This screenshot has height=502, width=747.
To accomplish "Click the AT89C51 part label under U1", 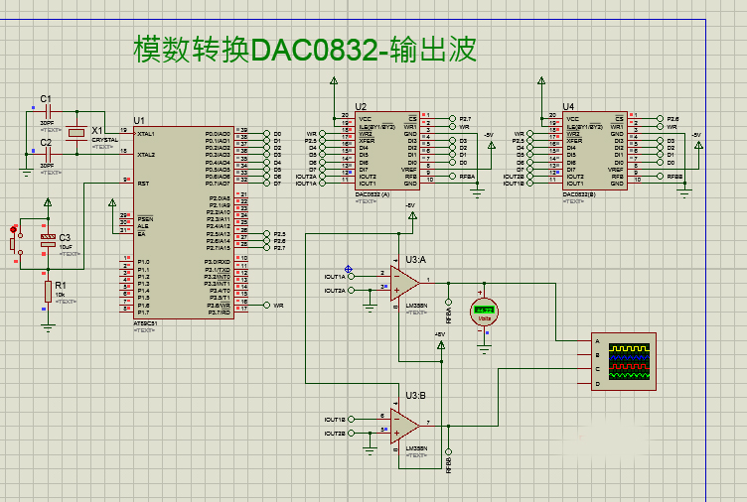I will pyautogui.click(x=146, y=323).
